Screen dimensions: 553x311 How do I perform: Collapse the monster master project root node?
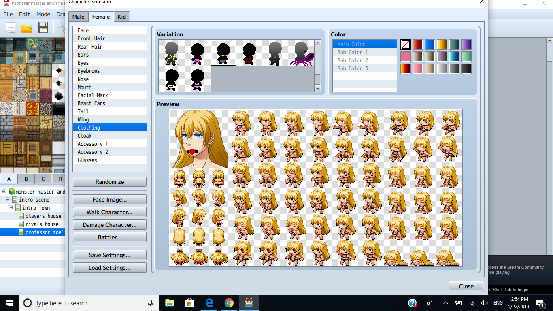coord(4,192)
